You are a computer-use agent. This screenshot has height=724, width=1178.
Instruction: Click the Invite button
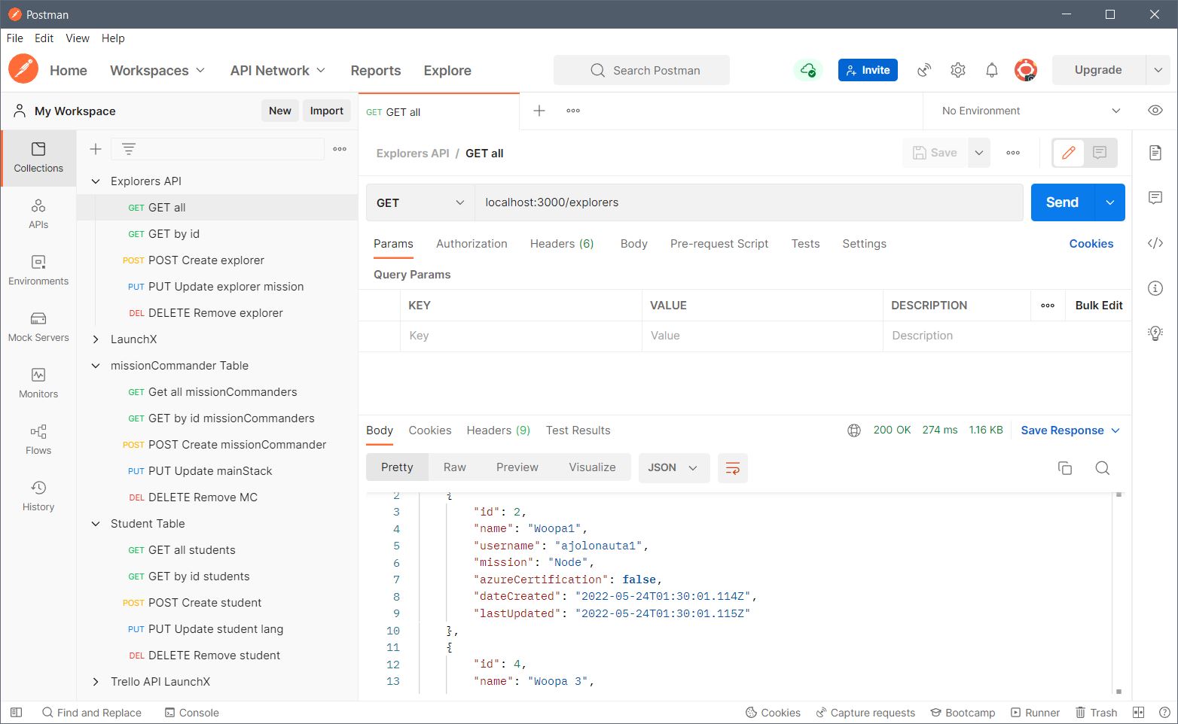868,70
